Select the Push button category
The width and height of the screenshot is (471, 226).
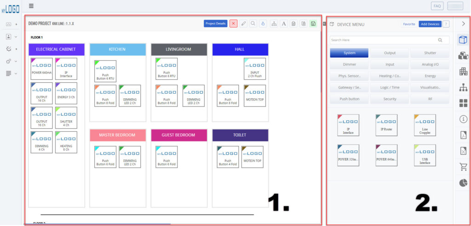tap(349, 99)
